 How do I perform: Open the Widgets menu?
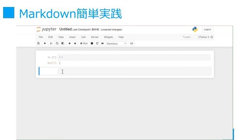[x=108, y=37]
